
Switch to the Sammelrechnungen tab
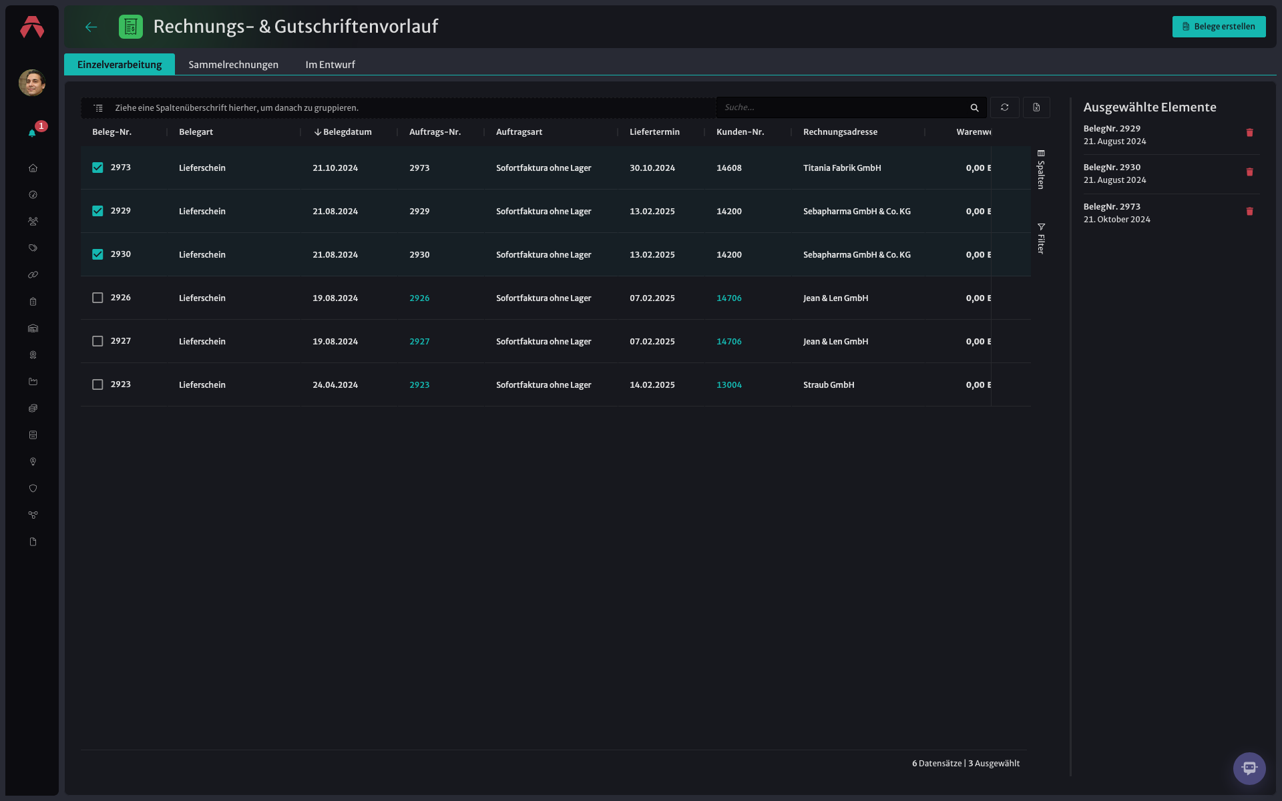pos(234,65)
